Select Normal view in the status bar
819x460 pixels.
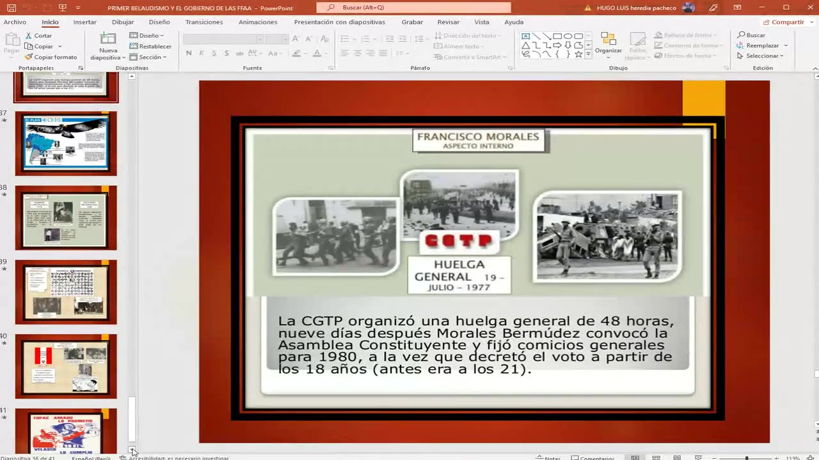coord(635,457)
